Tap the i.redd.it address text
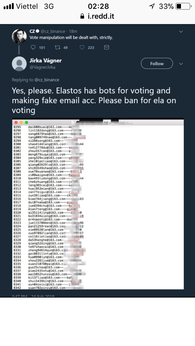Viewport: 195px width, 346px height. tap(100, 16)
